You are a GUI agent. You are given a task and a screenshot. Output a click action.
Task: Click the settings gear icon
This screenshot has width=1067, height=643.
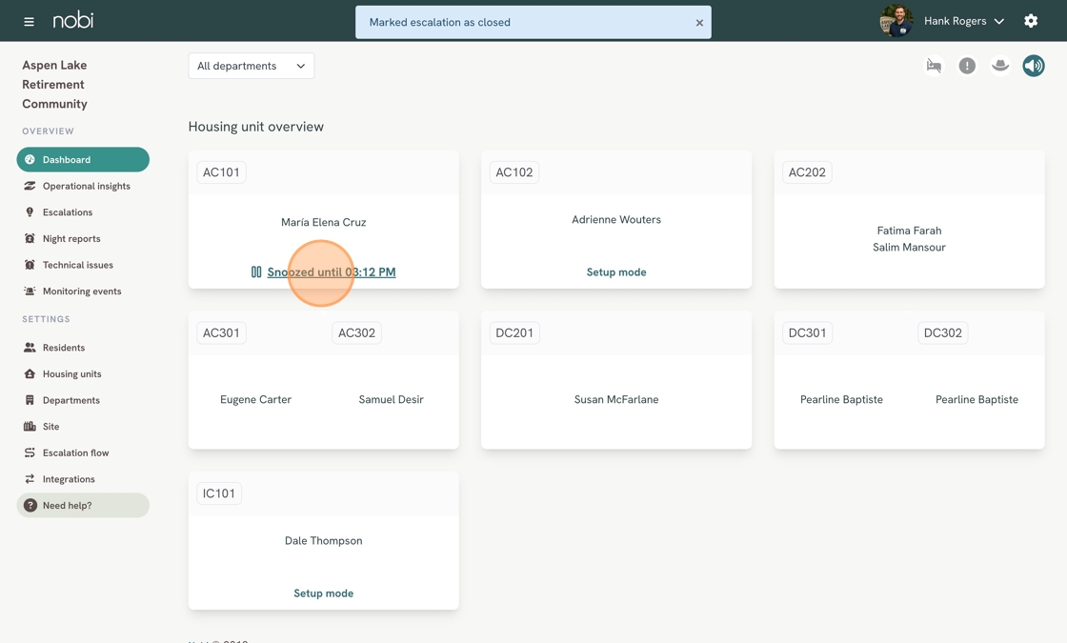(x=1030, y=21)
